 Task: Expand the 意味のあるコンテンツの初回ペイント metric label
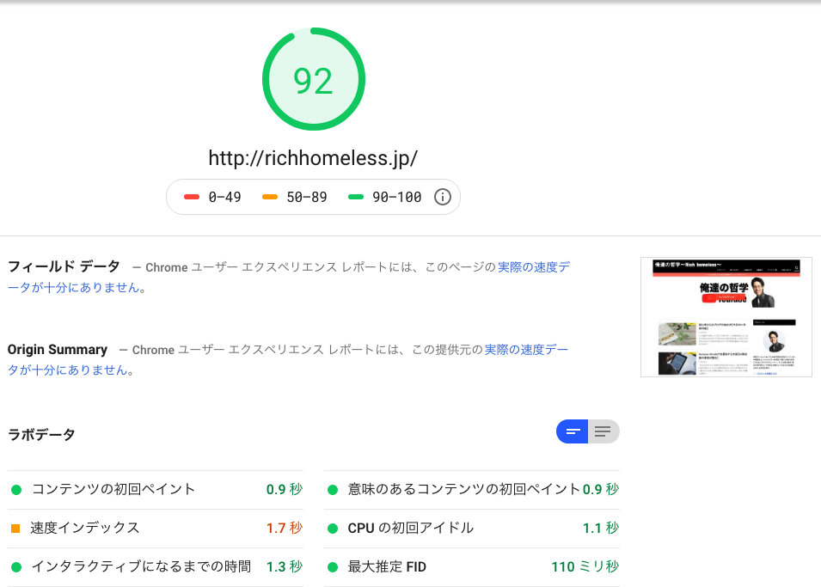(464, 489)
